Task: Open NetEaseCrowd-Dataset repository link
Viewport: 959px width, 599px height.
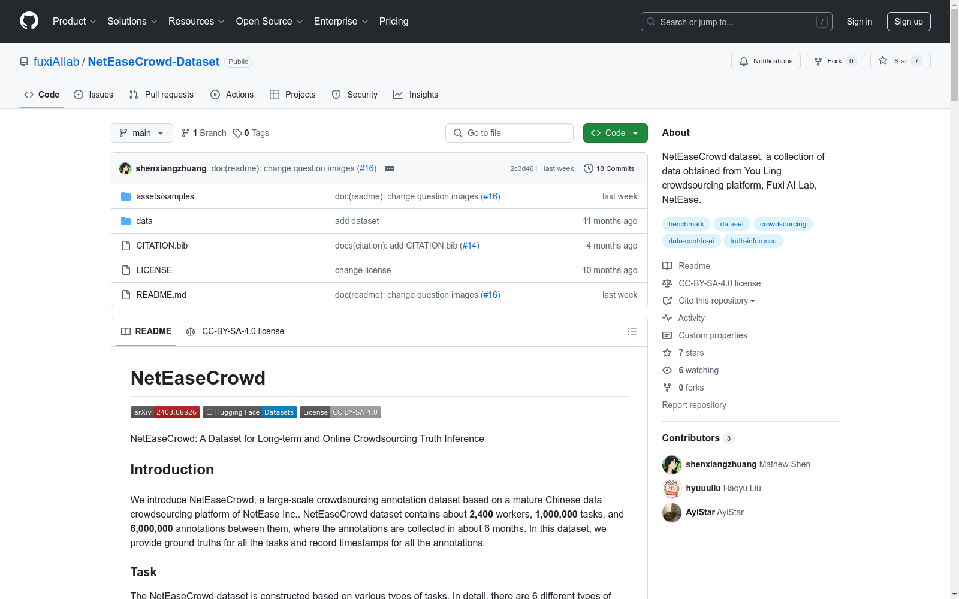Action: tap(153, 62)
